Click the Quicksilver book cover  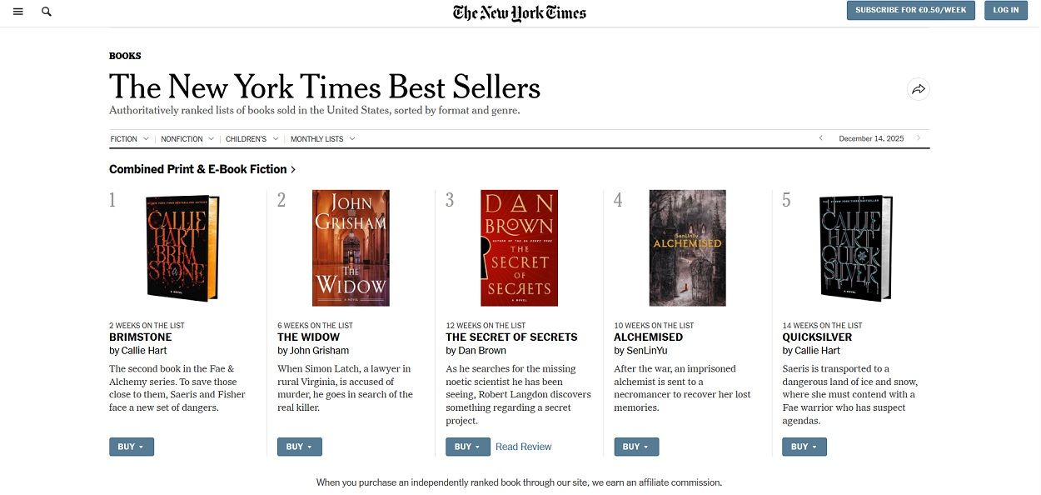855,248
